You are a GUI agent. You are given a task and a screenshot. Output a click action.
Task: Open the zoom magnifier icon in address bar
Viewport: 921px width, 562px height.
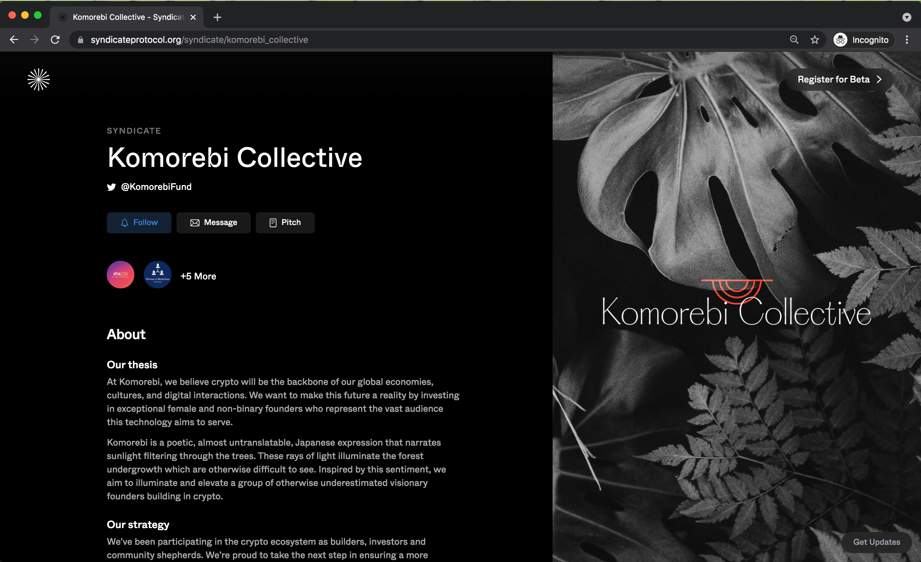(794, 40)
